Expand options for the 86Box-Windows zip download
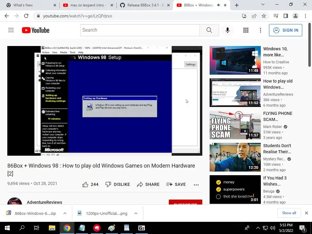Screen dimensions: 312x234 (x=65, y=213)
